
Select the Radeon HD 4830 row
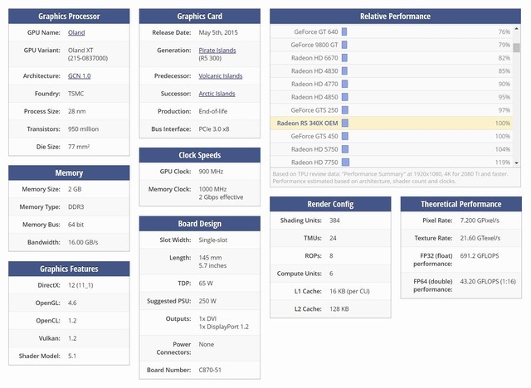[x=391, y=71]
